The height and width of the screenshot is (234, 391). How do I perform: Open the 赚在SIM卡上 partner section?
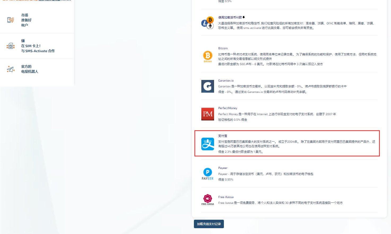37,46
